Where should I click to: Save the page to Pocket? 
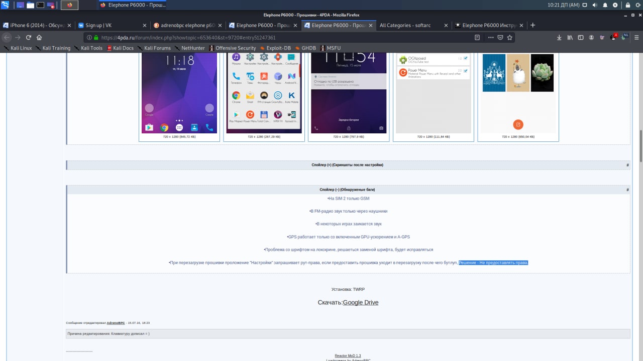[x=500, y=37]
